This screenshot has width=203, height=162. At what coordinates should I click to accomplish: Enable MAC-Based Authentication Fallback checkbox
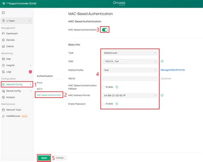103,87
